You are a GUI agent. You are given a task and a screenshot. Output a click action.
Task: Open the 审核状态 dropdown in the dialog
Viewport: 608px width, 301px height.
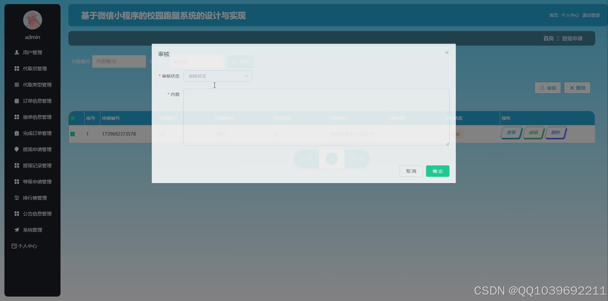coord(218,76)
